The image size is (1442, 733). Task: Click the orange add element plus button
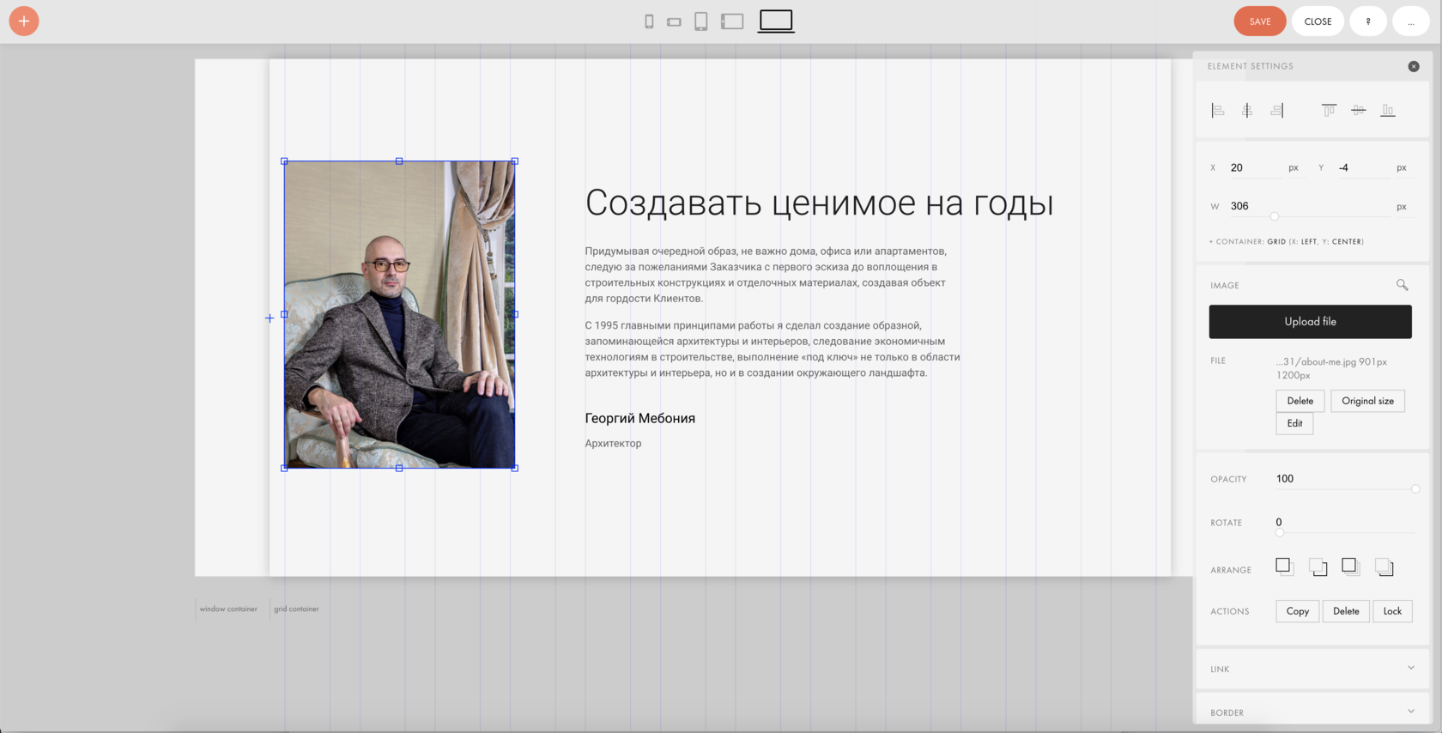coord(24,21)
